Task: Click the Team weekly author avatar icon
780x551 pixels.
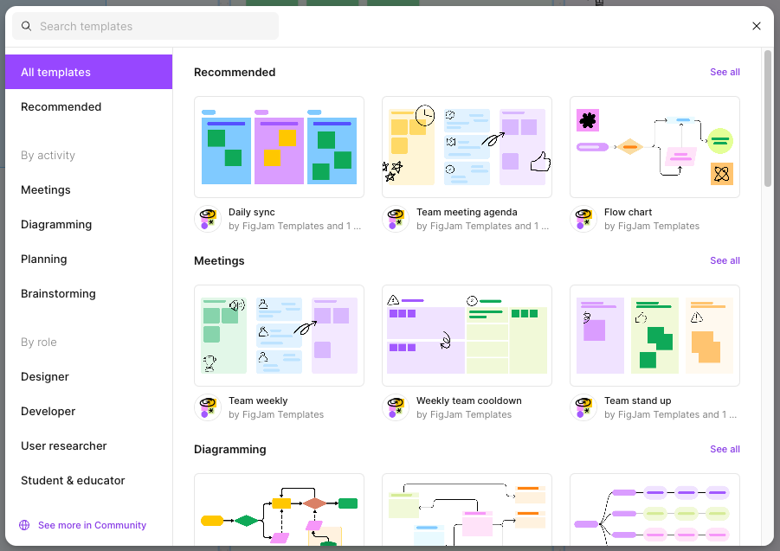Action: point(208,407)
